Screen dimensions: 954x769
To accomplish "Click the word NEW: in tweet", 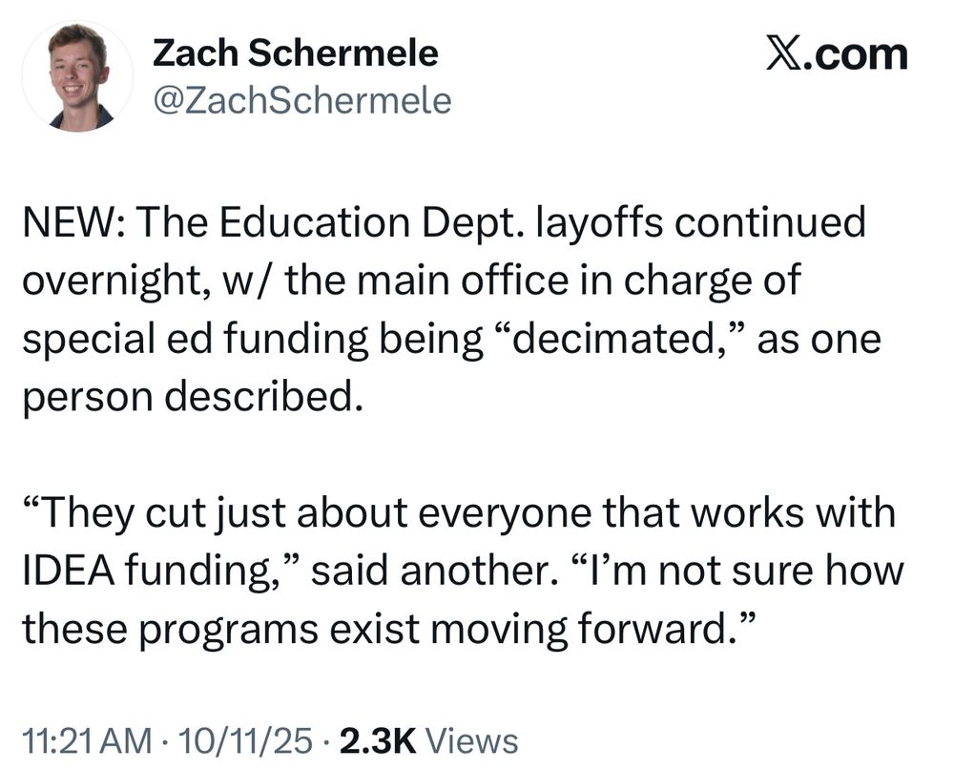I will (74, 222).
